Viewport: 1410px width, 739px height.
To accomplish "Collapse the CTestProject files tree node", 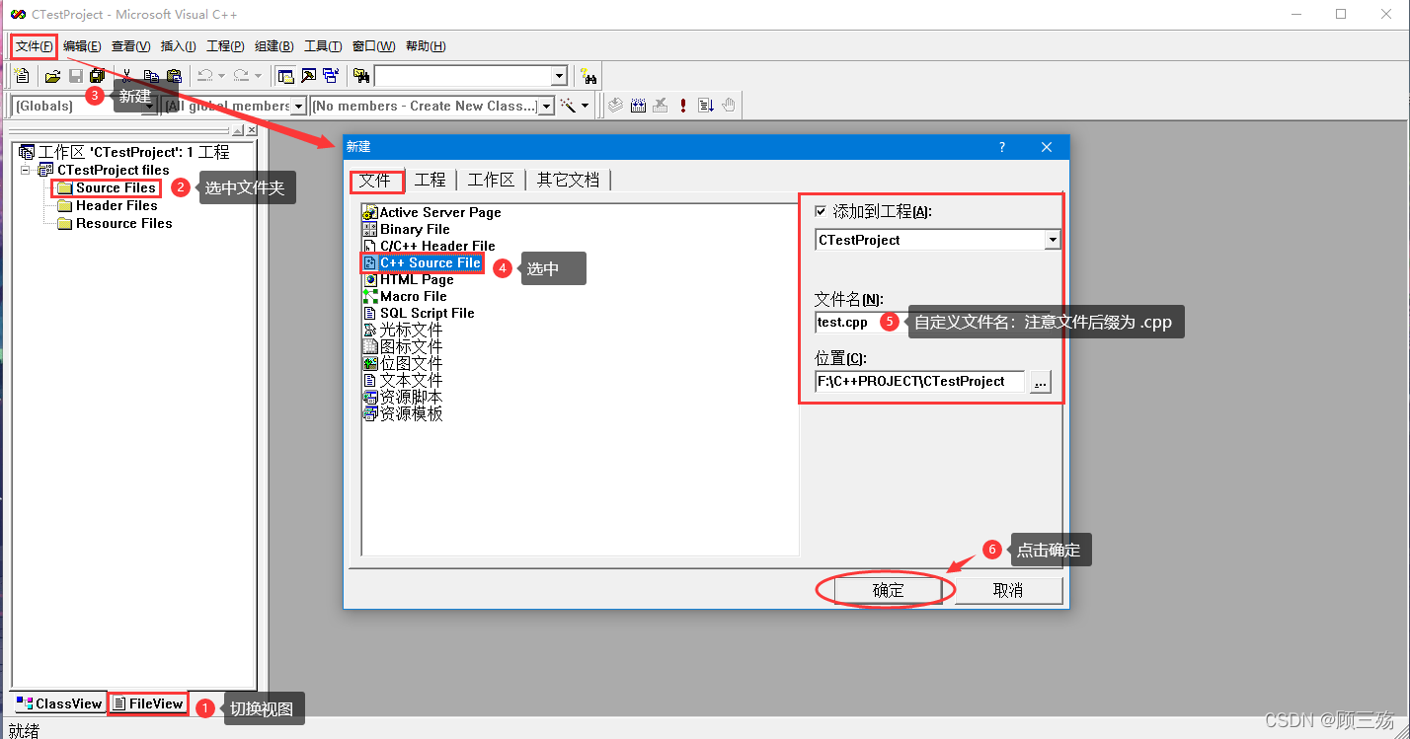I will pos(25,169).
